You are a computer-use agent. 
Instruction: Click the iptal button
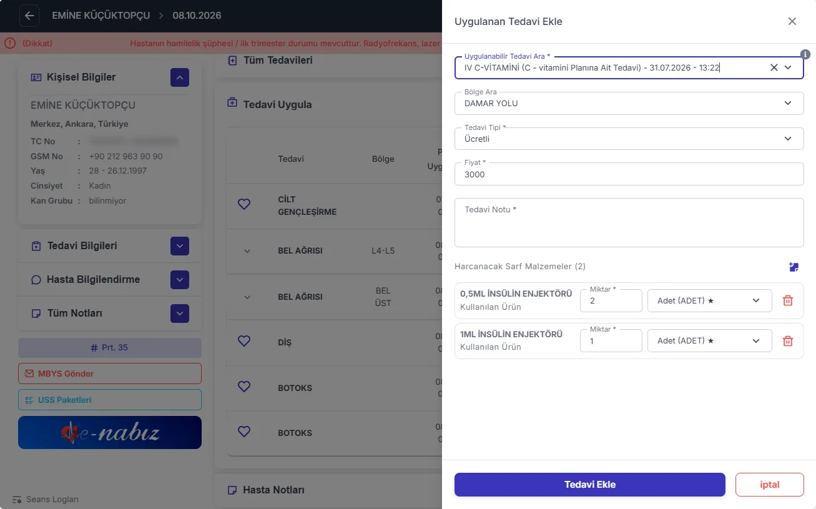[x=769, y=485]
